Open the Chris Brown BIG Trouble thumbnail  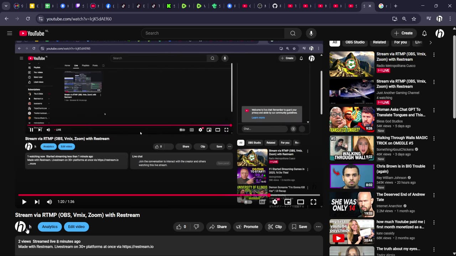point(352,176)
